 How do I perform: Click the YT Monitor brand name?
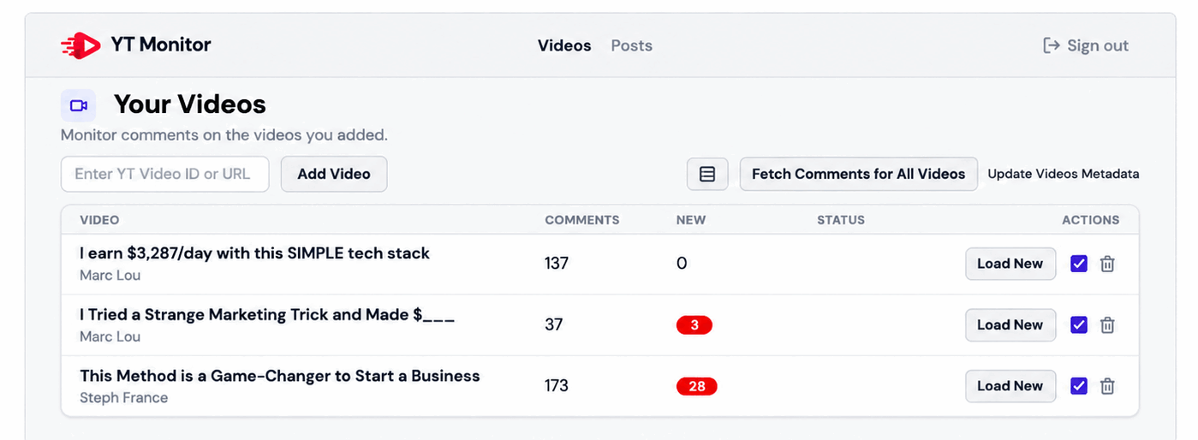pyautogui.click(x=161, y=45)
